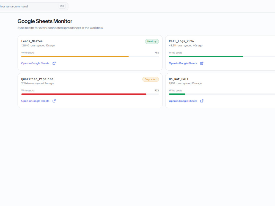Click the Qualified_Pipeline write quota bar

coord(90,94)
